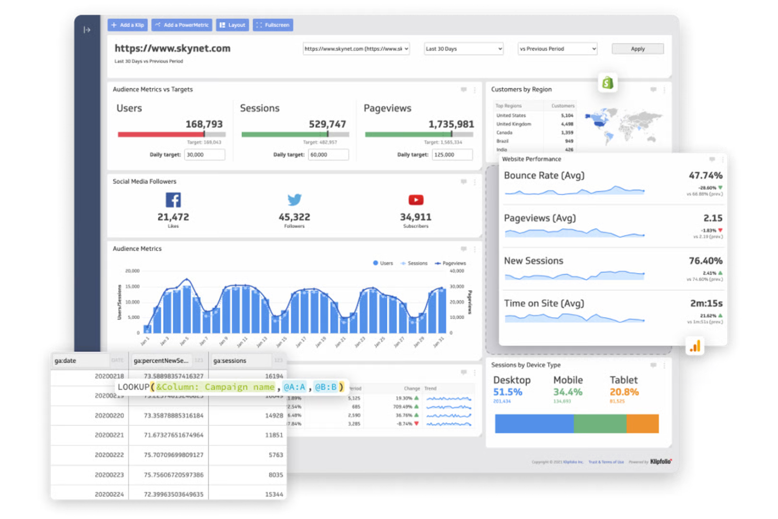Screen dimensions: 778x519
Task: Open the three-dot menu on Sessions by Device Type
Action: pyautogui.click(x=664, y=365)
